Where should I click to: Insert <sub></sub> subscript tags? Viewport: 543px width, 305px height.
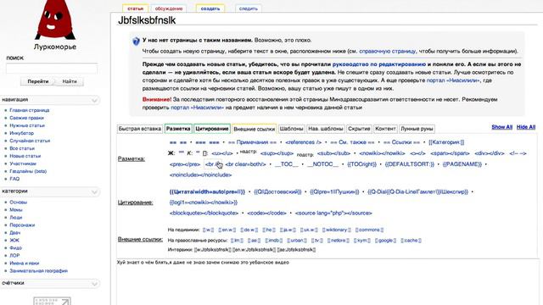click(x=333, y=153)
